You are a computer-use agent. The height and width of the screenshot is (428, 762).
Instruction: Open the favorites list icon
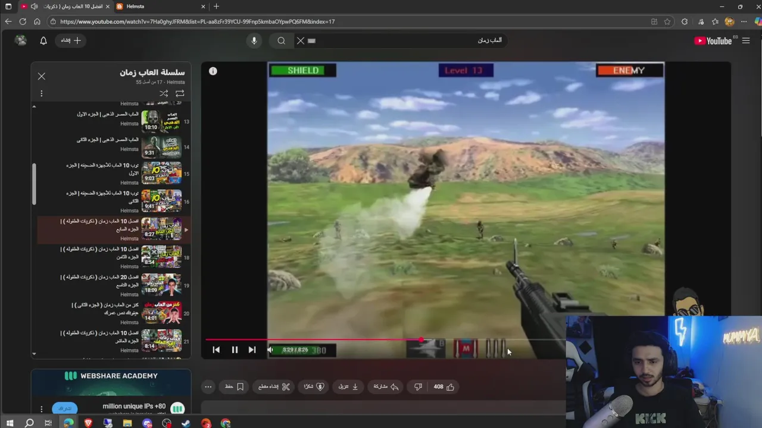pos(715,21)
